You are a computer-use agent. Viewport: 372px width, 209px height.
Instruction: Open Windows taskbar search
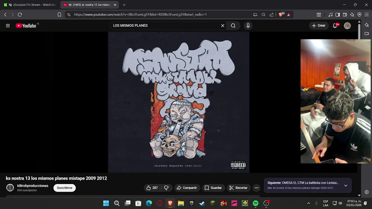click(117, 203)
